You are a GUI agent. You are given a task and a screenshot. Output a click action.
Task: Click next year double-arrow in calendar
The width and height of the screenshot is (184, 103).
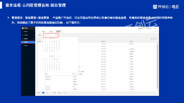pyautogui.click(x=59, y=56)
